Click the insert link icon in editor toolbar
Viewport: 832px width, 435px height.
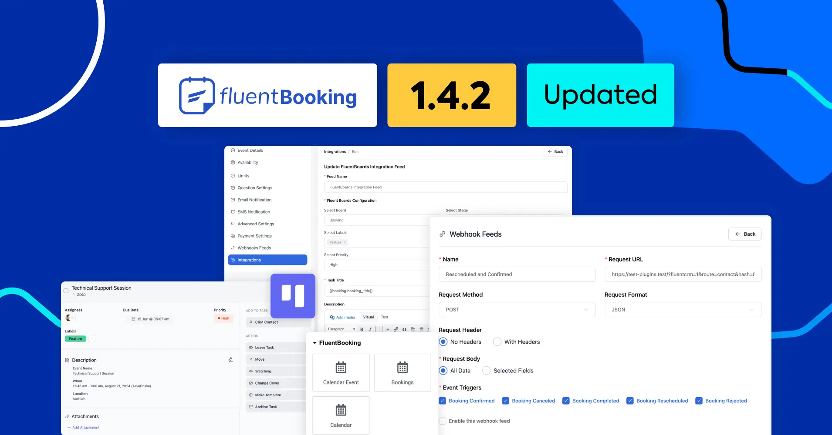396,329
